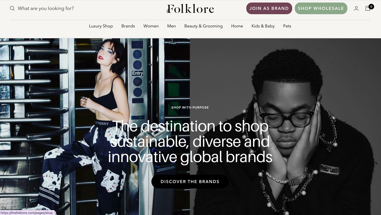Click the woman in card-print pants image
381x215 pixels.
(x=95, y=126)
